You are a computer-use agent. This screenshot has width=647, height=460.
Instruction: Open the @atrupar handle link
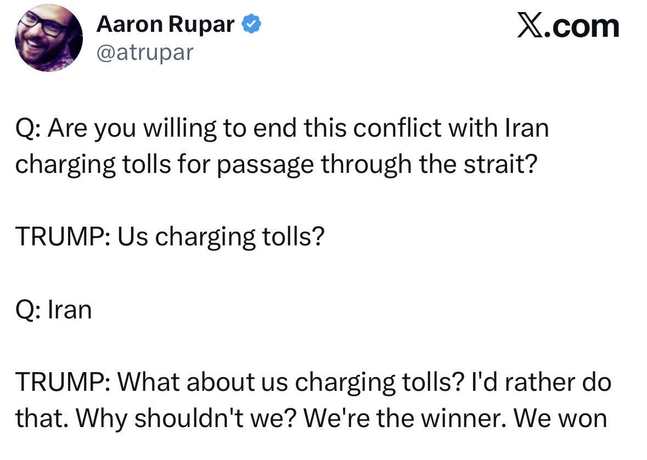click(x=145, y=52)
